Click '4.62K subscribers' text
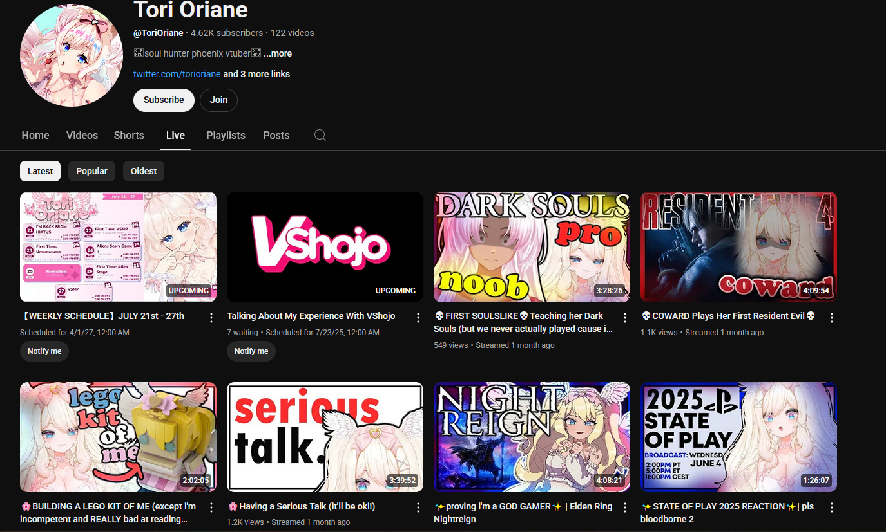The height and width of the screenshot is (532, 886). tap(227, 33)
